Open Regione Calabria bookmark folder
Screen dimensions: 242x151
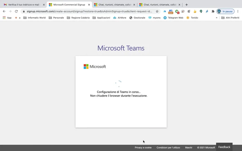coord(78,18)
